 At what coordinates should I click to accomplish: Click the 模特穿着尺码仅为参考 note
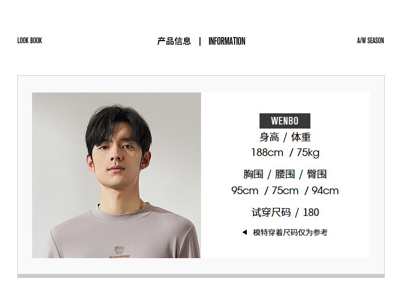click(290, 232)
